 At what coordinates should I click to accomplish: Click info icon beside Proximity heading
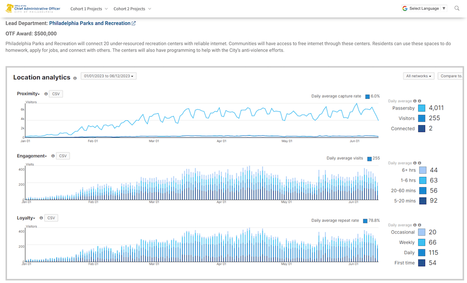click(46, 94)
